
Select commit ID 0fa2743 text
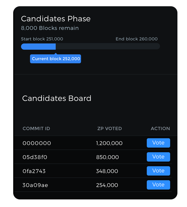[34, 171]
